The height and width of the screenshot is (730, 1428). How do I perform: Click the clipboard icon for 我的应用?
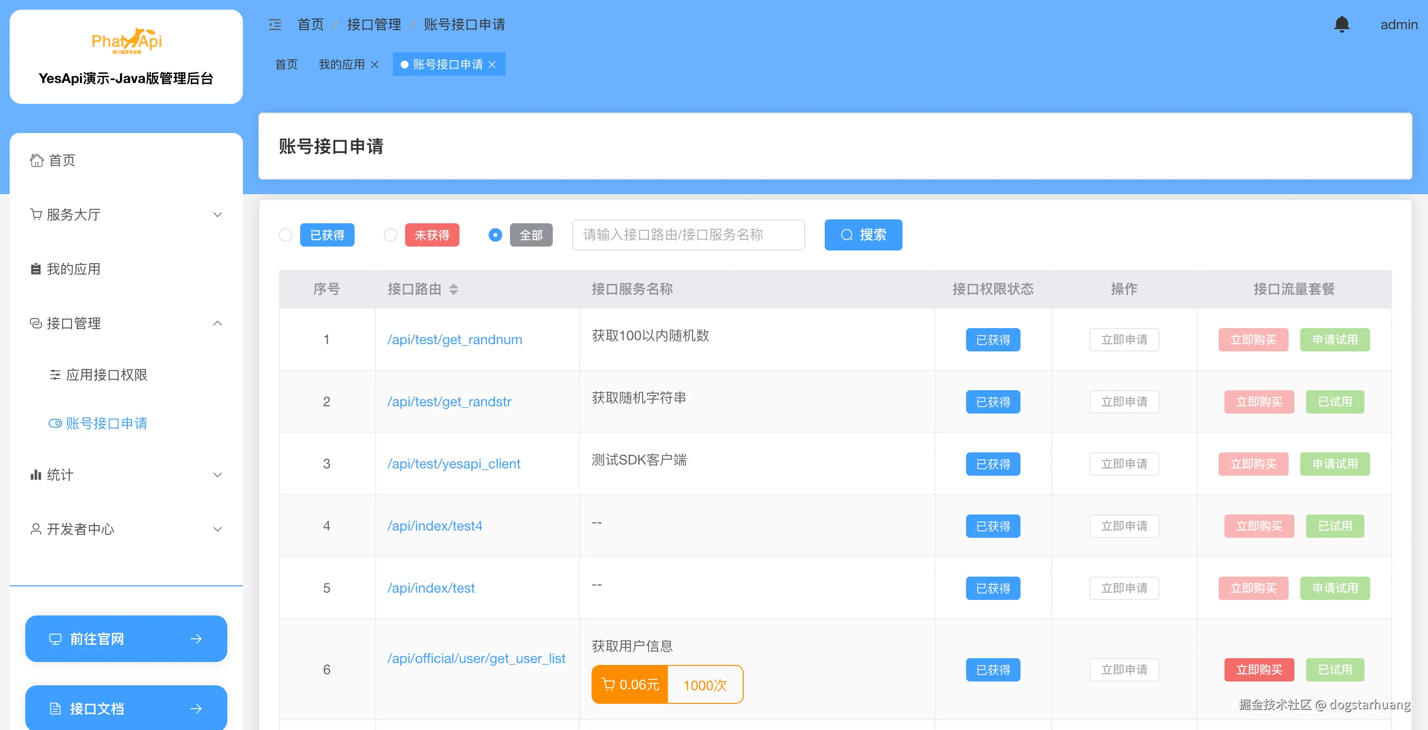35,268
